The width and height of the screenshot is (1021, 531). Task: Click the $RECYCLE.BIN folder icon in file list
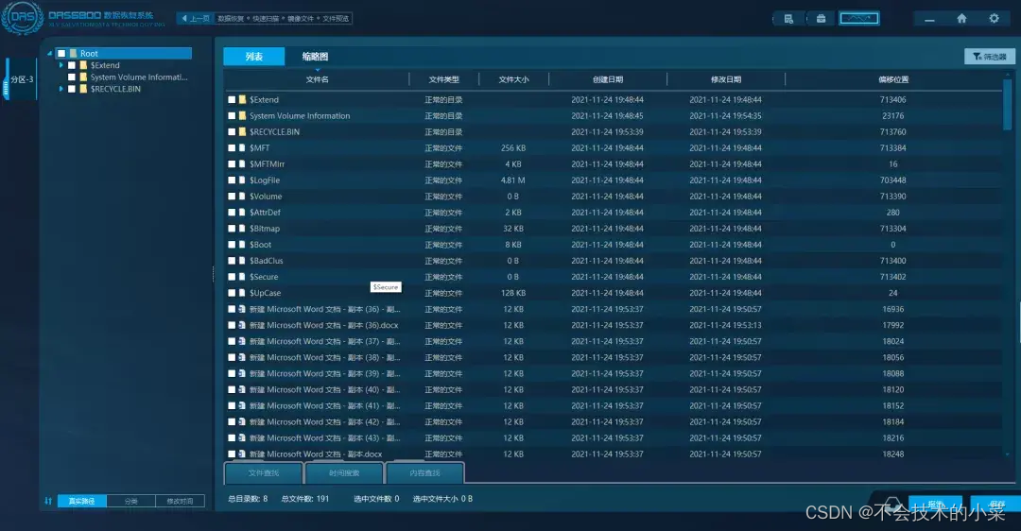242,131
